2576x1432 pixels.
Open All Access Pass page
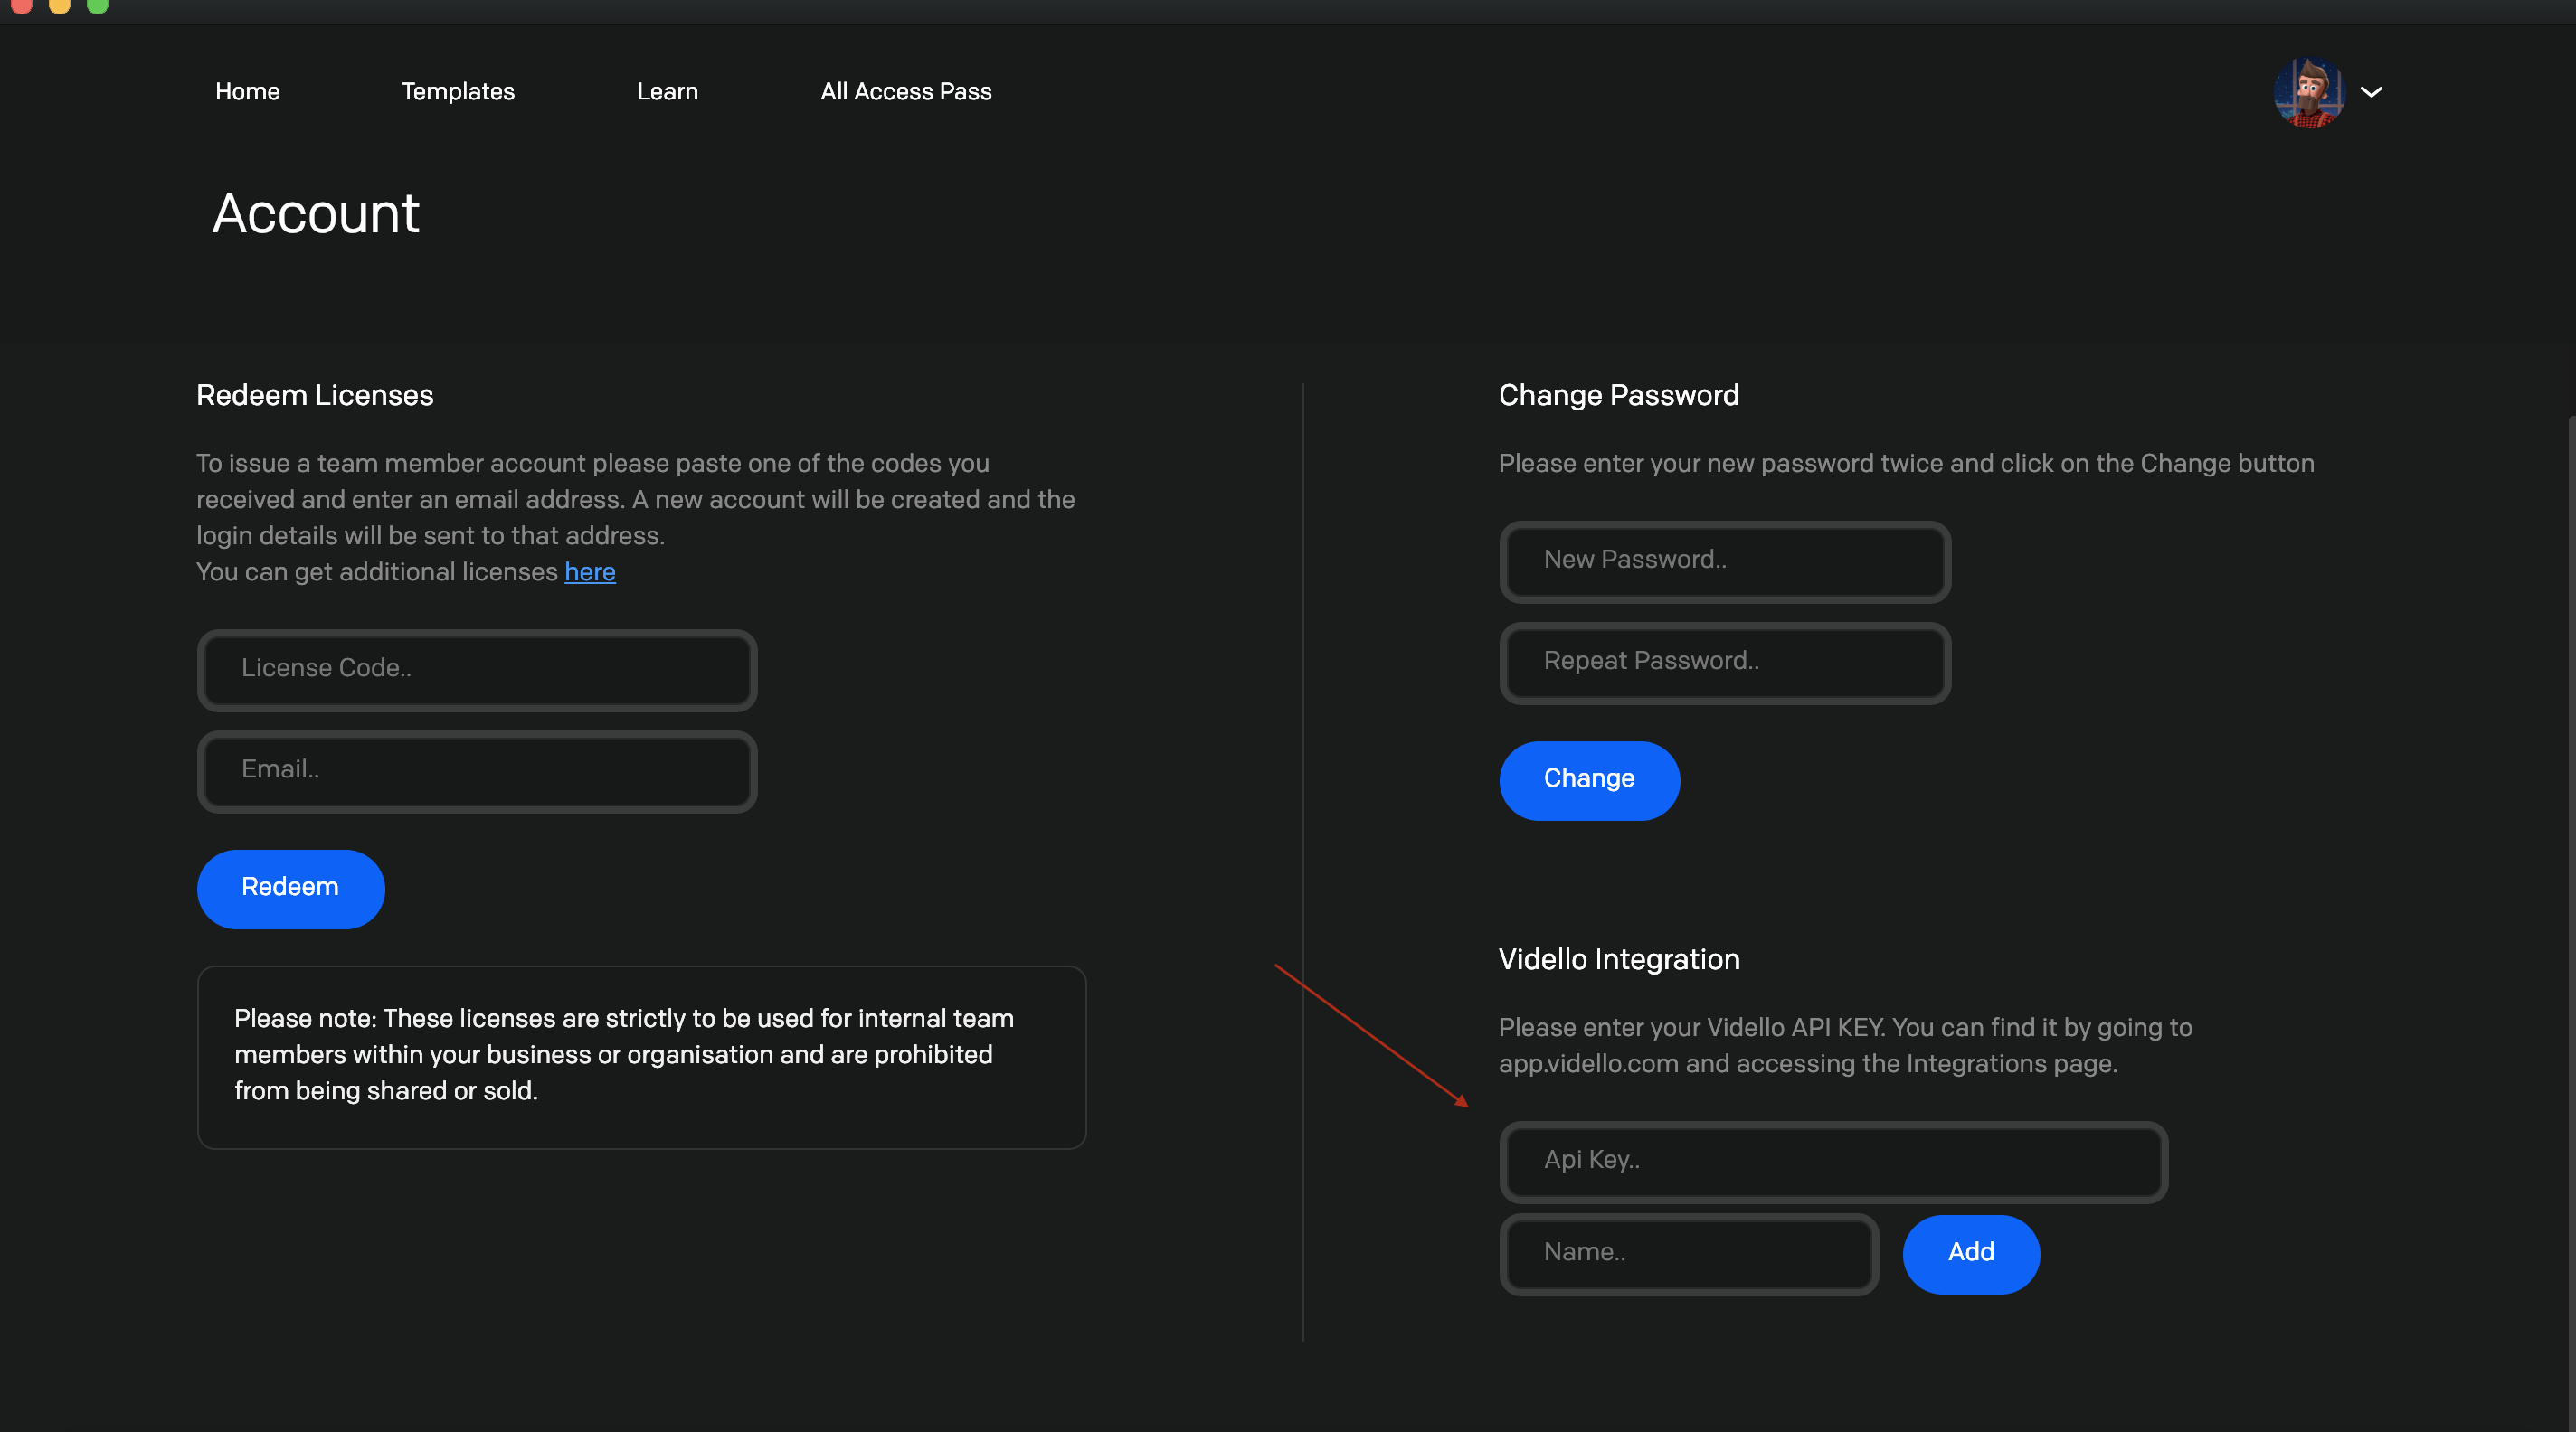906,91
